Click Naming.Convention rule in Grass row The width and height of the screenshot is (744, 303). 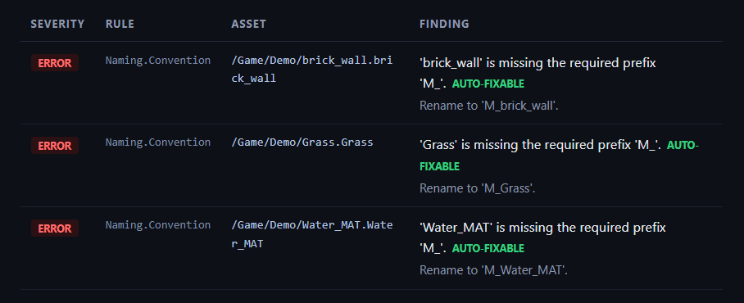[158, 142]
